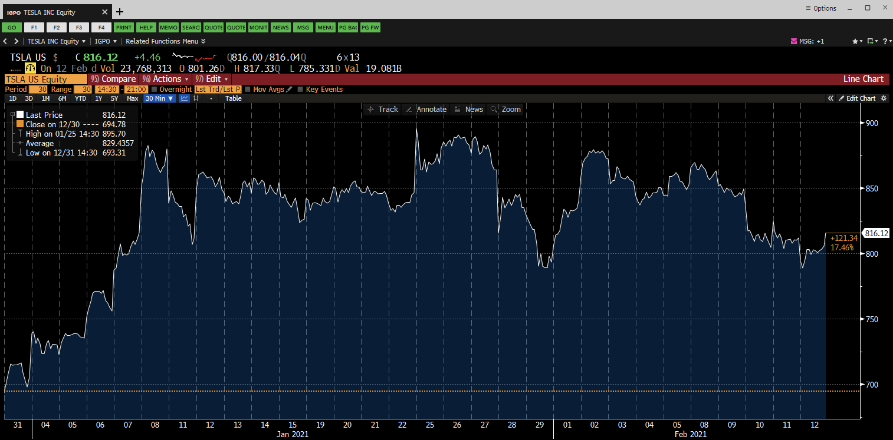Click the 21:00 end time field
893x440 pixels.
tap(136, 90)
